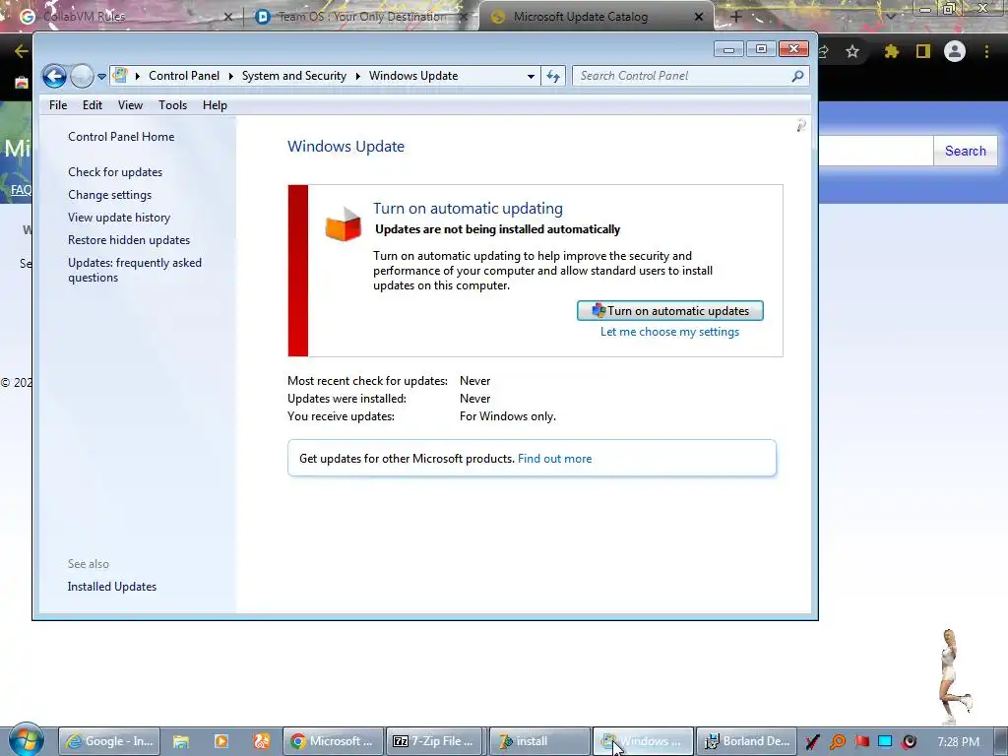
Task: Switch to install taskbar item
Action: coord(540,741)
